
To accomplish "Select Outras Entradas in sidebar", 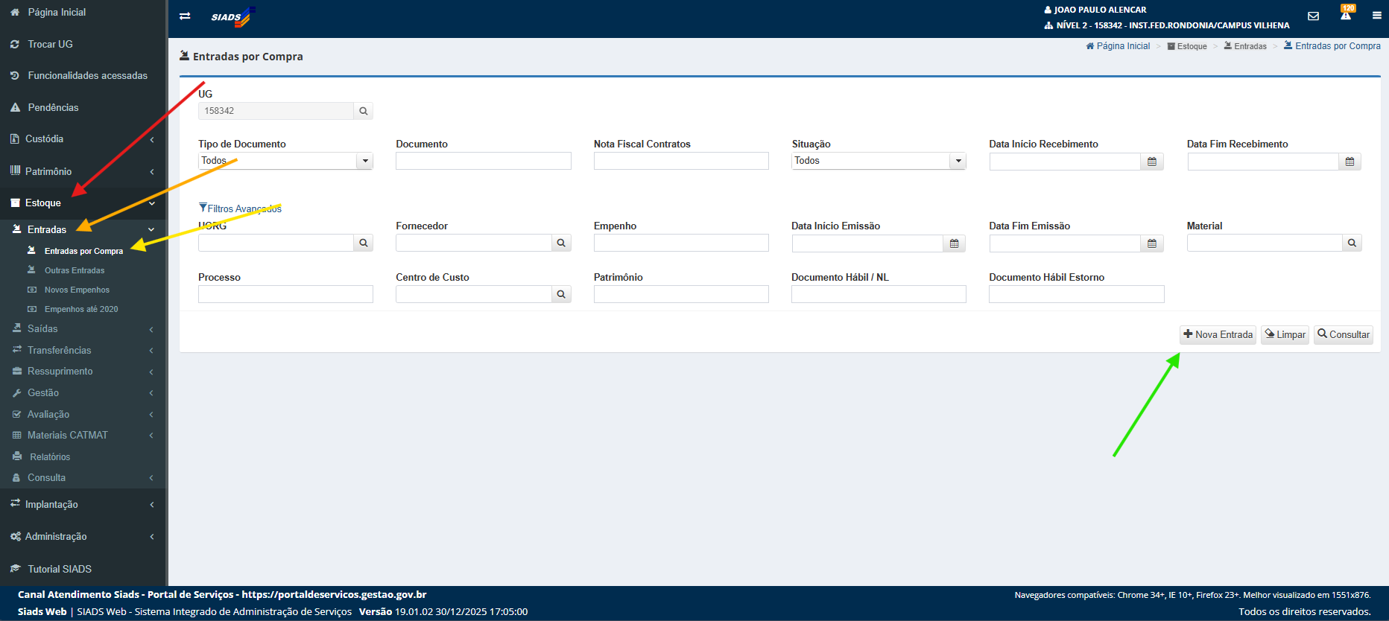I will pyautogui.click(x=74, y=270).
